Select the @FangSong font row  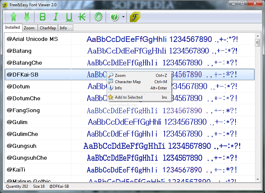[130, 110]
